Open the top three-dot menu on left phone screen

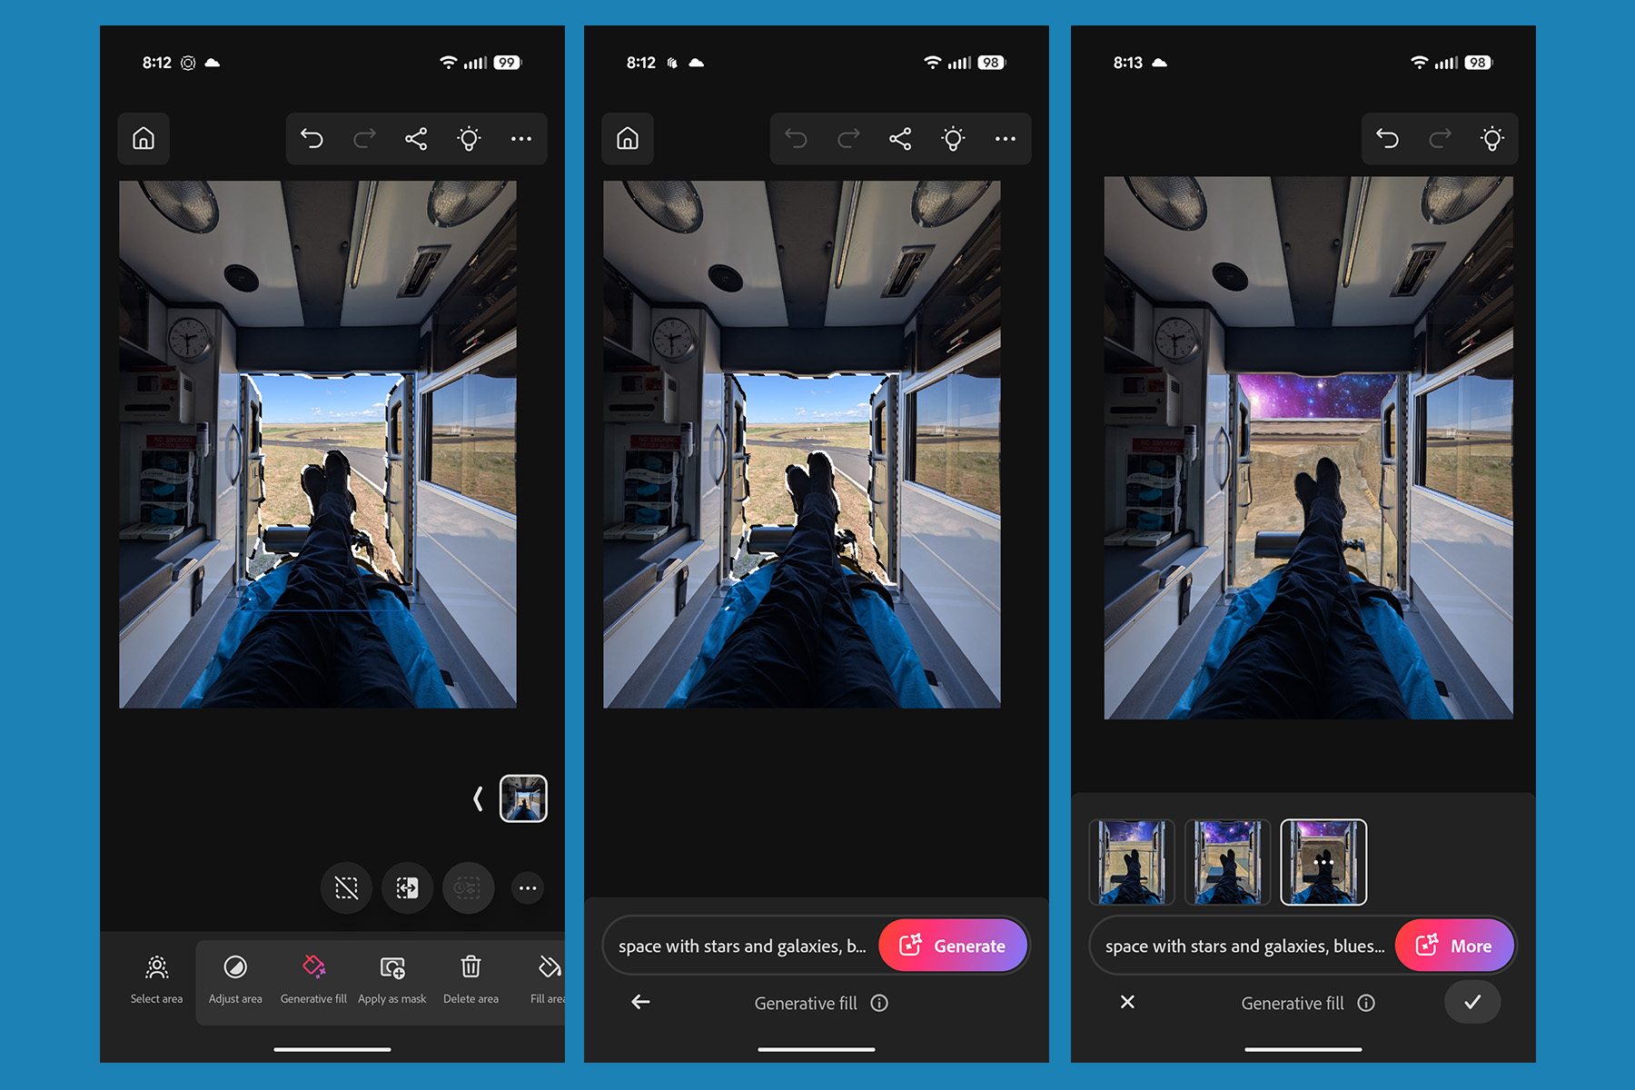point(521,138)
